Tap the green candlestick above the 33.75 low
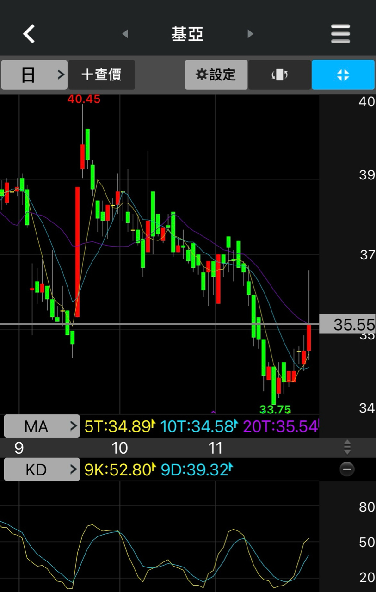 pos(273,386)
